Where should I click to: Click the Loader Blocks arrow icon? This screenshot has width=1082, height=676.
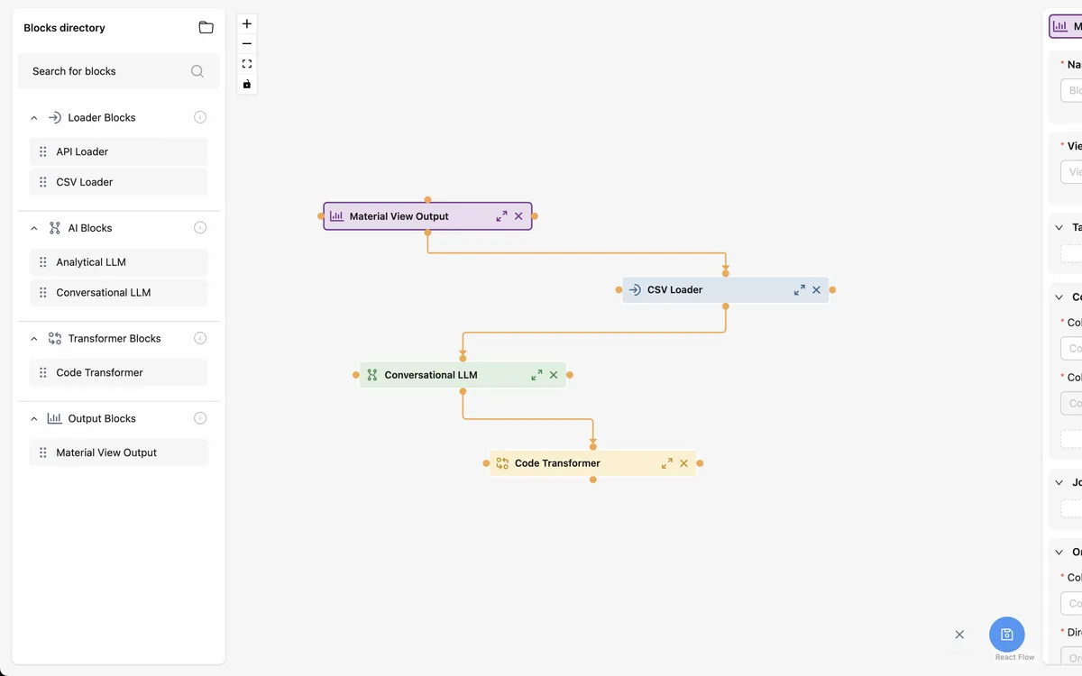coord(55,117)
